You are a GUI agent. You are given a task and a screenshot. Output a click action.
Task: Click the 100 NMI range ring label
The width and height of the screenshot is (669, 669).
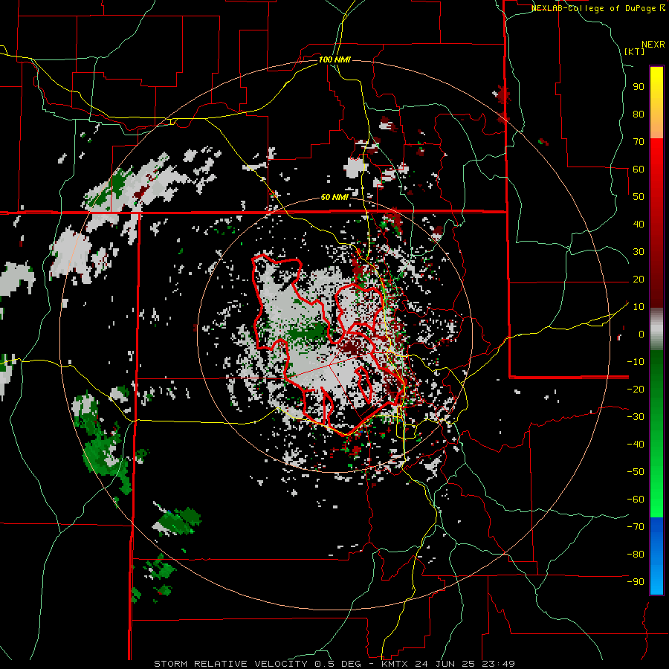pos(334,59)
